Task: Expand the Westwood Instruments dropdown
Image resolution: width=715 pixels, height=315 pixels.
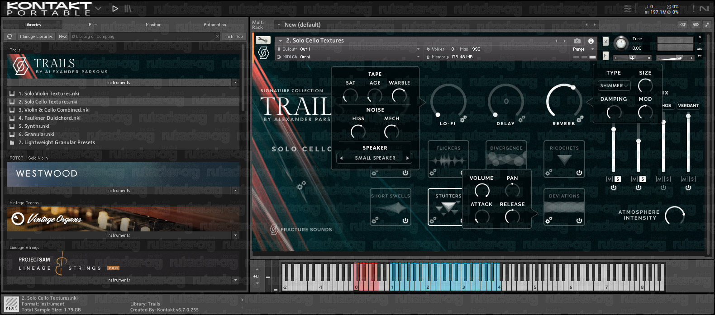Action: tap(235, 191)
